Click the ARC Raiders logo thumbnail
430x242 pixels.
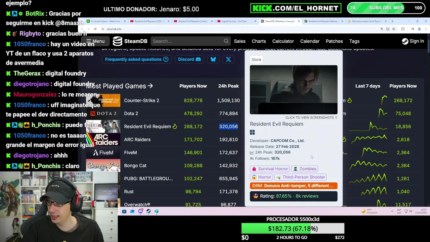(x=103, y=139)
